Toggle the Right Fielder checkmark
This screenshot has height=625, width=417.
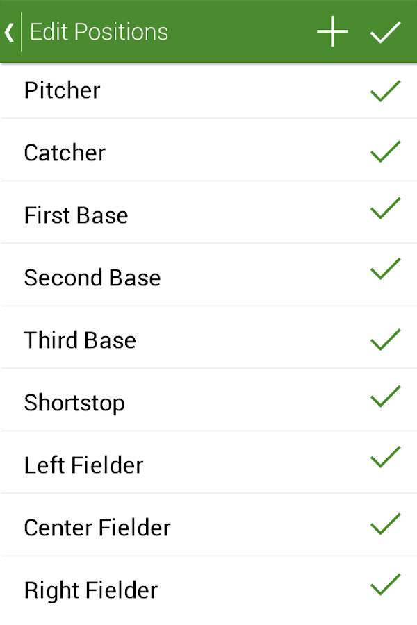pos(386,584)
